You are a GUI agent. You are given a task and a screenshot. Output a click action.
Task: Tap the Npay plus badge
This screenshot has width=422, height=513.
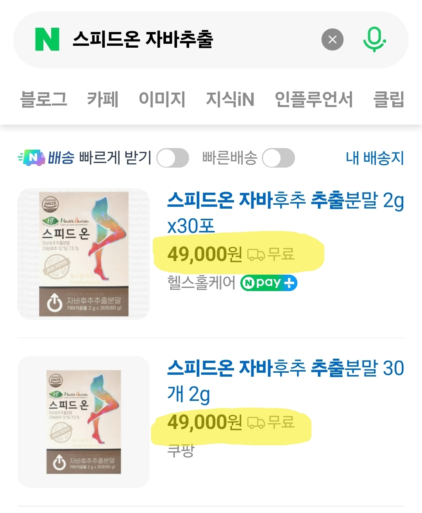[269, 283]
